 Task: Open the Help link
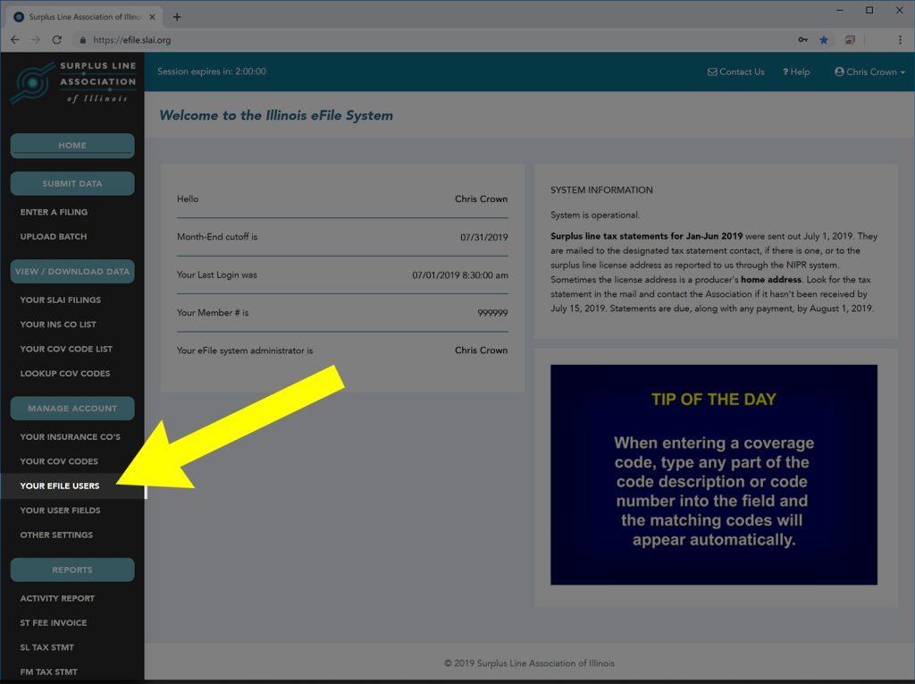pyautogui.click(x=796, y=72)
